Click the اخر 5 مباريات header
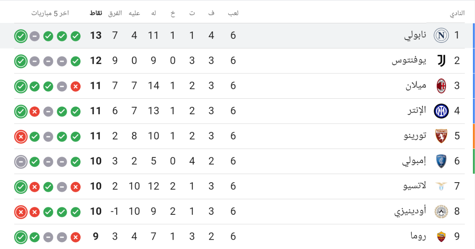The image size is (475, 249). coord(50,13)
